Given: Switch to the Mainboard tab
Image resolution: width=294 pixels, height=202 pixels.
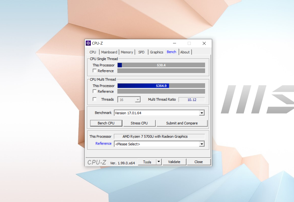Looking at the screenshot, I should point(109,52).
